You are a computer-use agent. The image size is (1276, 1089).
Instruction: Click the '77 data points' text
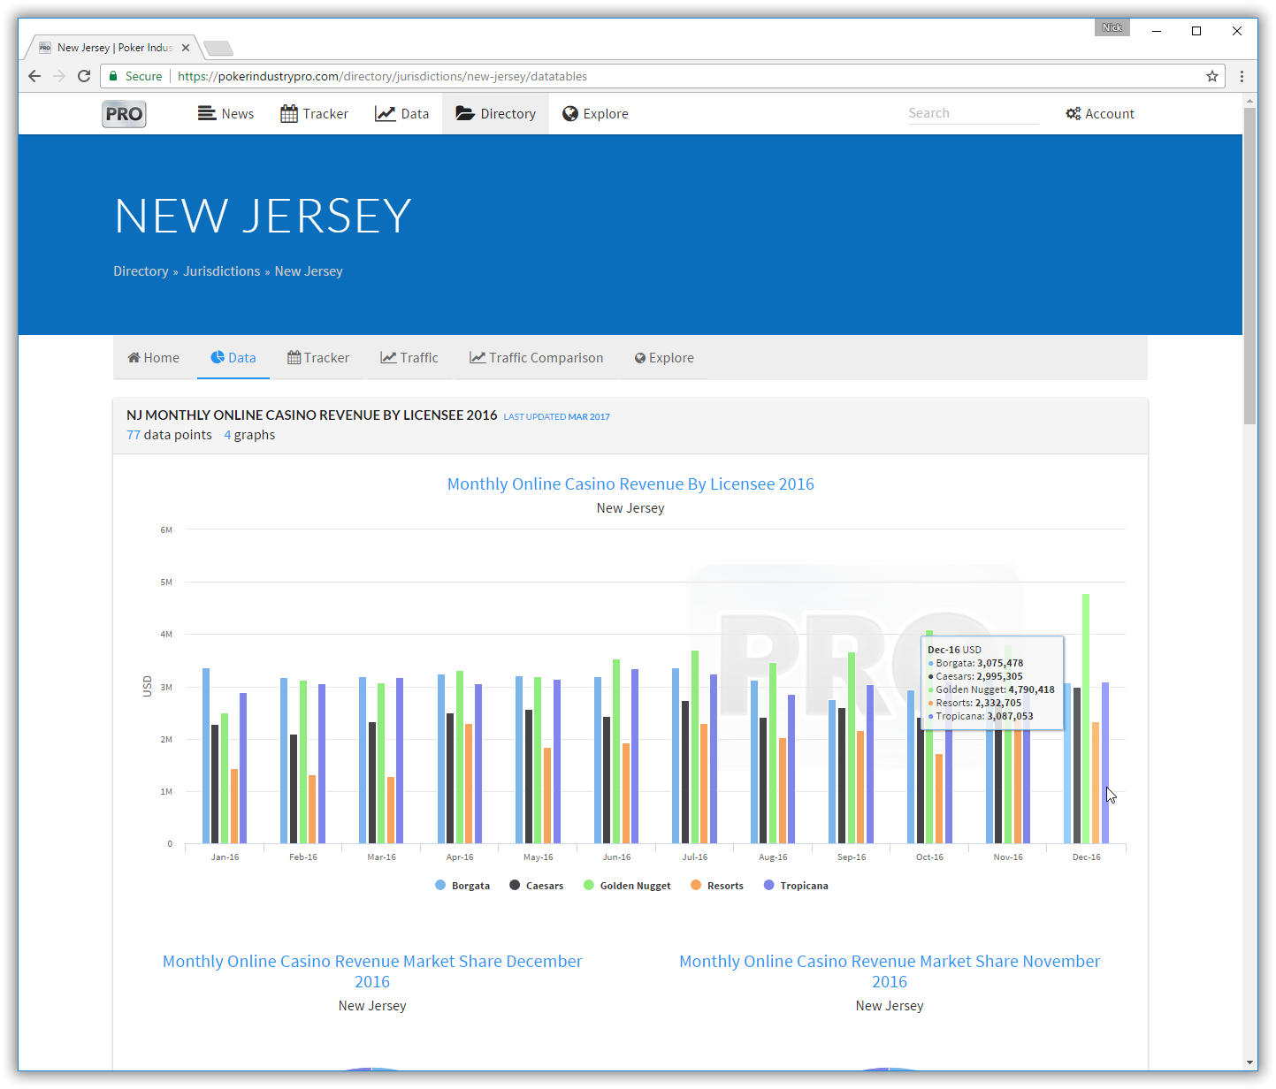169,435
